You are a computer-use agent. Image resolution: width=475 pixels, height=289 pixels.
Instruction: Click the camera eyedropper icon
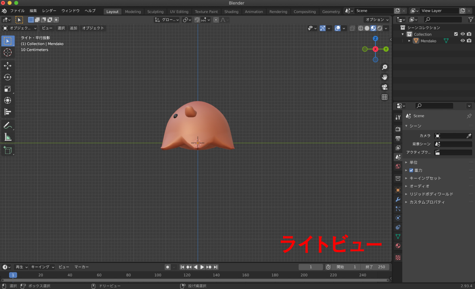pos(469,136)
